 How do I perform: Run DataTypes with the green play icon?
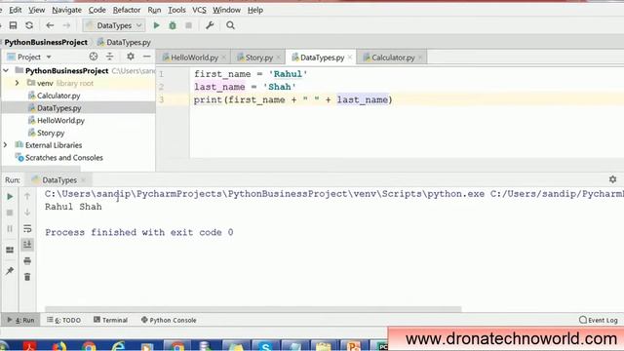click(156, 25)
